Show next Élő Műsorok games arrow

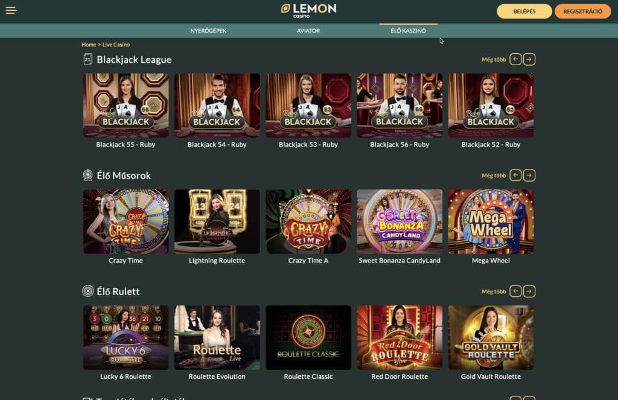[x=529, y=175]
